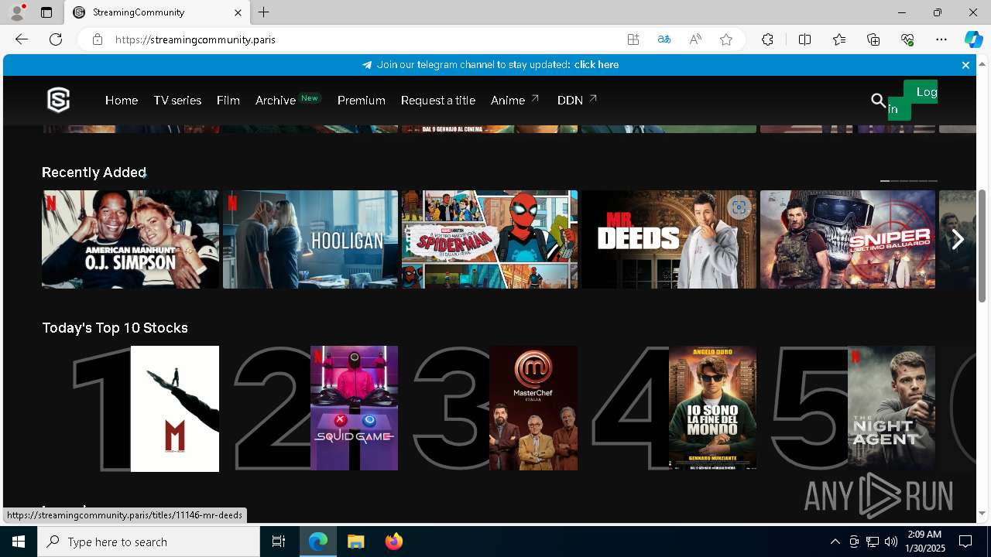Go to the Home menu item
This screenshot has width=991, height=557.
coord(122,101)
